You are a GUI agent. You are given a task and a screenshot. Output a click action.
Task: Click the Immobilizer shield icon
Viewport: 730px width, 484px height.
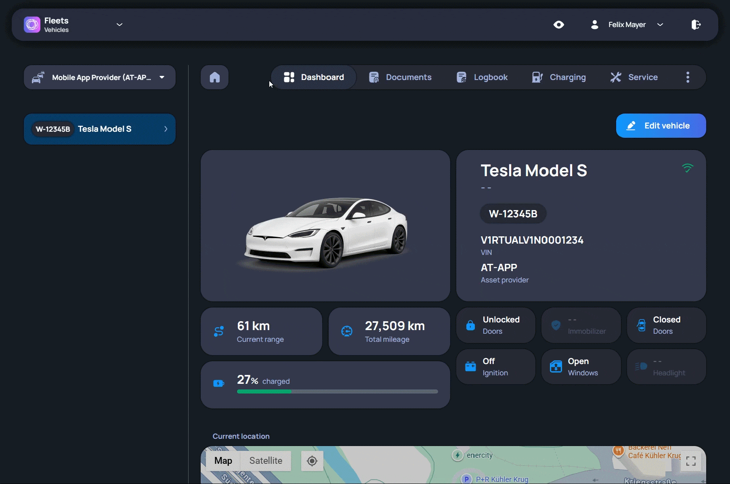click(556, 325)
